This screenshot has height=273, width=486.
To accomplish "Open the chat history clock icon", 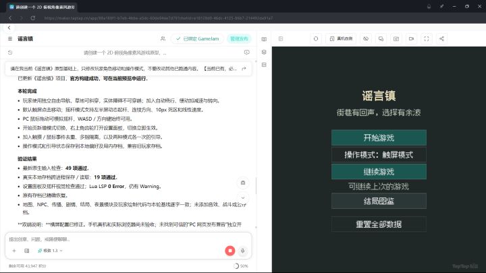I will 10,53.
